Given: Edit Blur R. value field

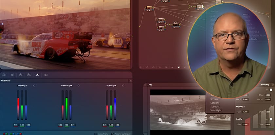Looking at the screenshot, I should tap(245, 99).
